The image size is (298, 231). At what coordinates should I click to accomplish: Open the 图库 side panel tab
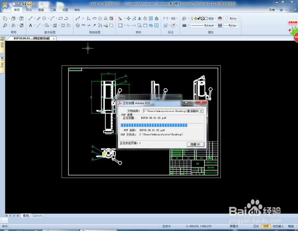click(x=2, y=45)
